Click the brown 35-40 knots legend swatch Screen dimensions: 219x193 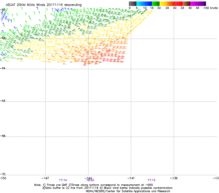[186, 4]
